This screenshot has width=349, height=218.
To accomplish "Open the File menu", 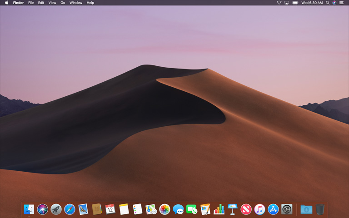I will click(31, 3).
